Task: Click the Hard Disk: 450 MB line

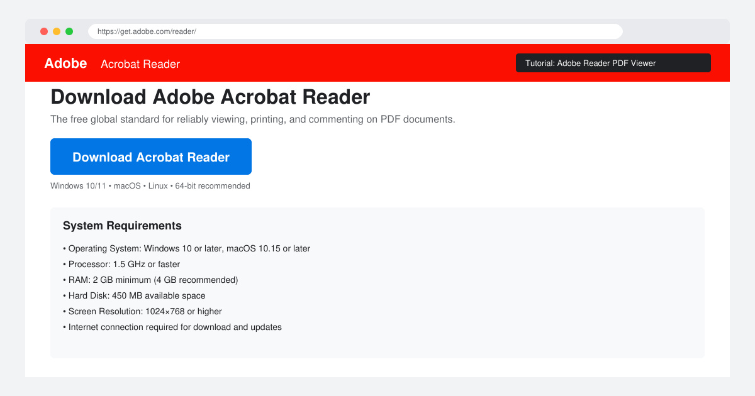Action: pyautogui.click(x=134, y=296)
